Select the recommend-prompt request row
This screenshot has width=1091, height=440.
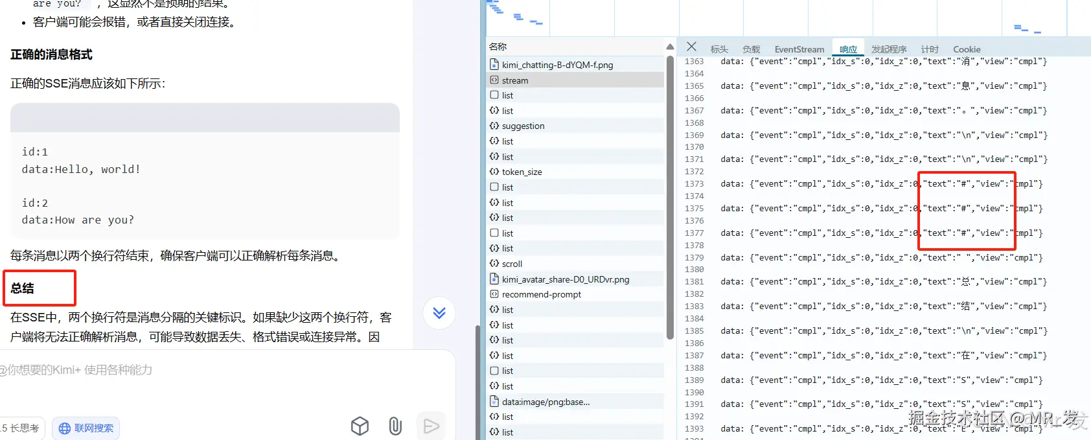[x=575, y=294]
